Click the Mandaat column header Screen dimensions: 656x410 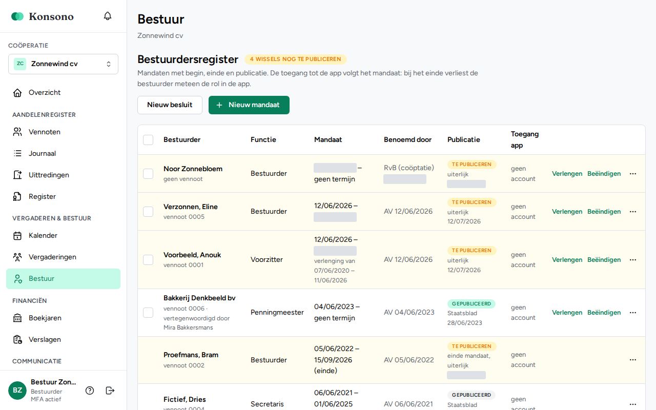point(328,140)
